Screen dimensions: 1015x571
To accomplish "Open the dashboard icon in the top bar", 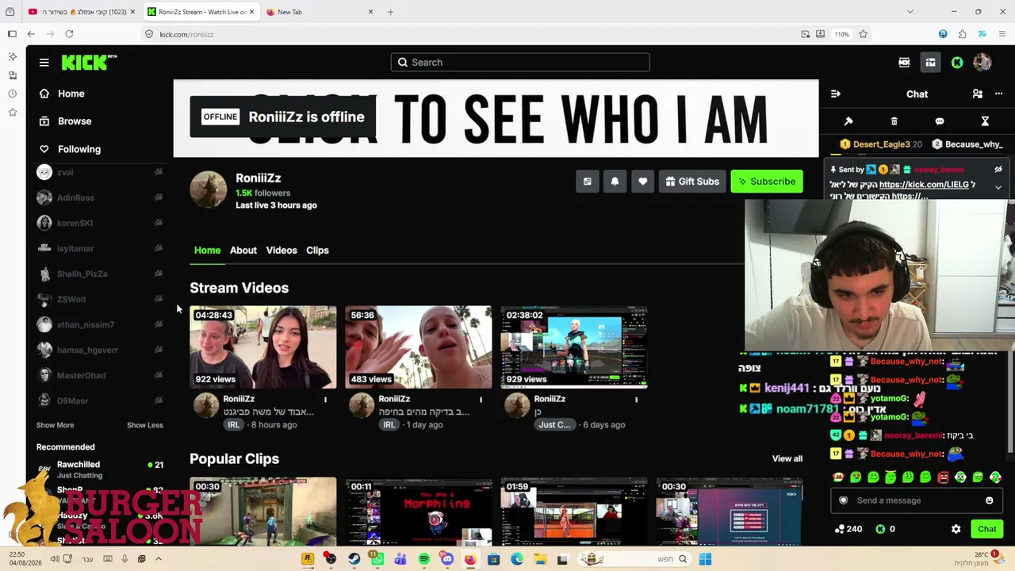I will click(930, 63).
